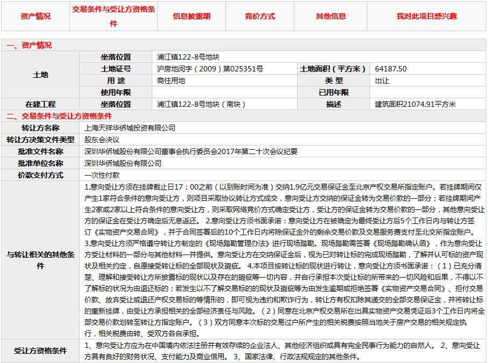Select the 信息披露期 tab
Screen dimensions: 488x363
192,16
